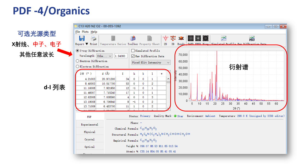Click the k column header

click(x=143, y=74)
